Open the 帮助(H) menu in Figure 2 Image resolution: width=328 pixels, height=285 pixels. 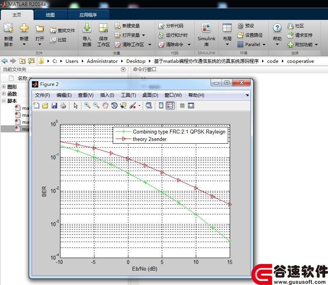pos(196,95)
